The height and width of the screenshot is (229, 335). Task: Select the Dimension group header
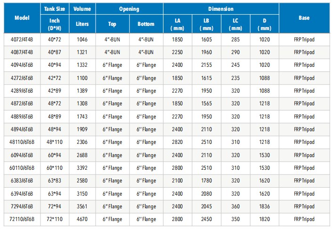point(221,9)
